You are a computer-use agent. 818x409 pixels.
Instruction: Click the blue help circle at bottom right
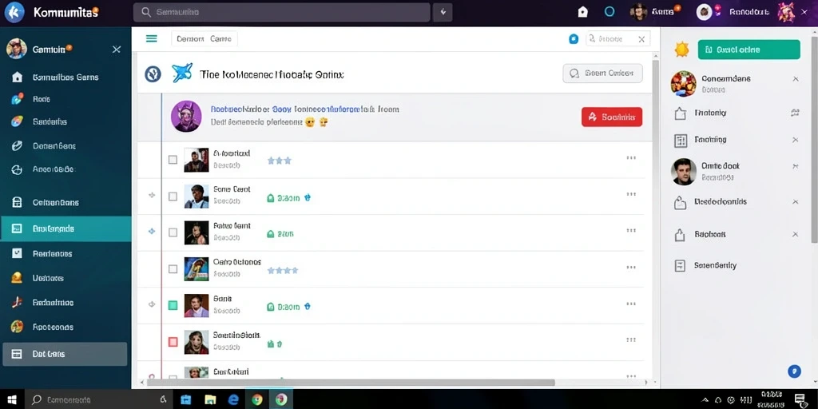(x=793, y=371)
